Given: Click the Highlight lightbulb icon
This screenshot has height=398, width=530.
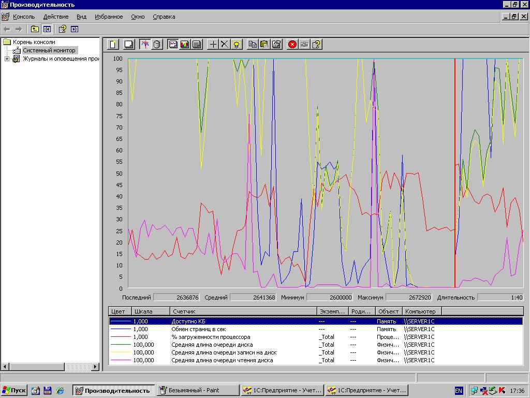Looking at the screenshot, I should (237, 45).
